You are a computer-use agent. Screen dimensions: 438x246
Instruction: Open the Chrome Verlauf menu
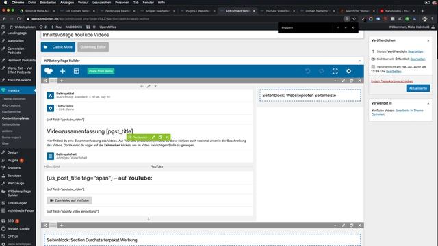pyautogui.click(x=83, y=3)
